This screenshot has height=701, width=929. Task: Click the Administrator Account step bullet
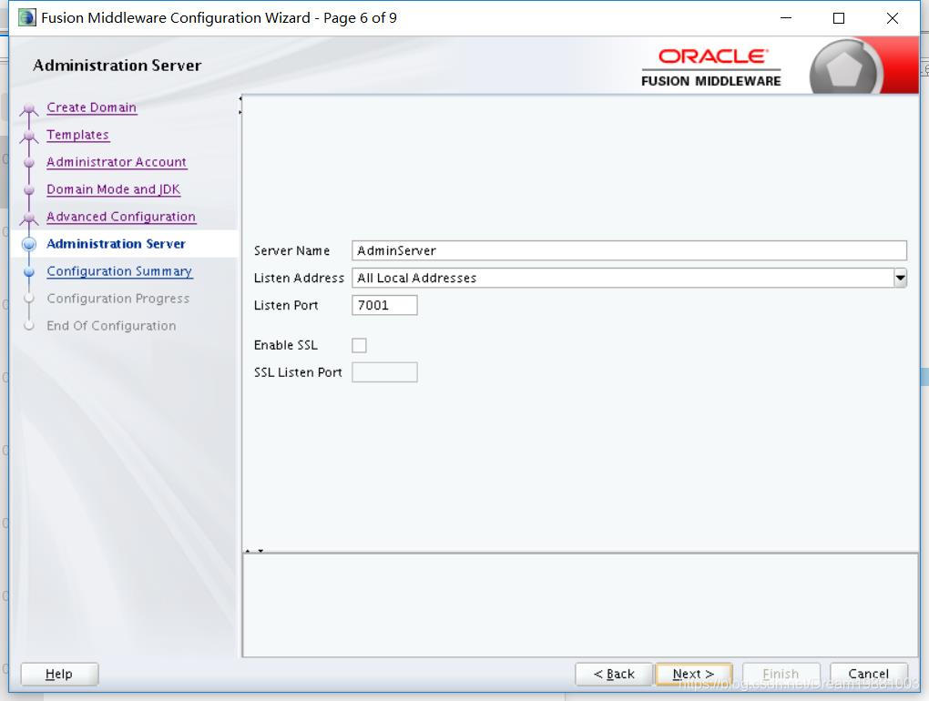(x=29, y=163)
